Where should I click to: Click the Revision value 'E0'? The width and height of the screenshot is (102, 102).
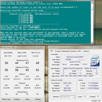pos(97,73)
